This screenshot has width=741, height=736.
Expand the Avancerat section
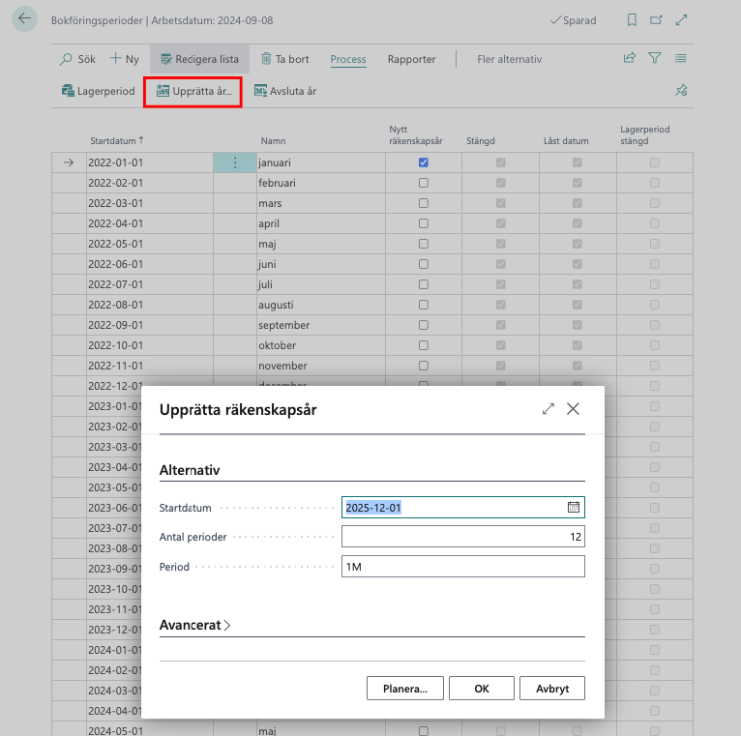(x=195, y=626)
